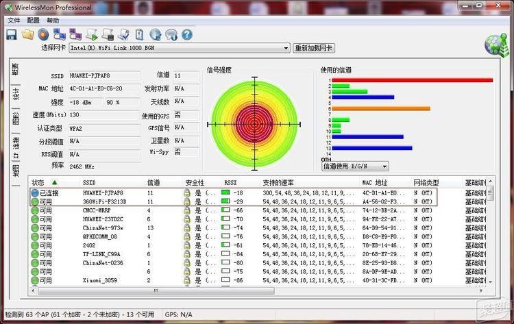This screenshot has height=324, width=514.
Task: Click the blue channel 13 usage bar
Action: coord(372,148)
